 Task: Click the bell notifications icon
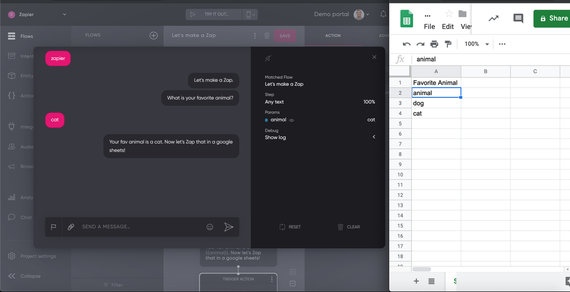coord(383,14)
